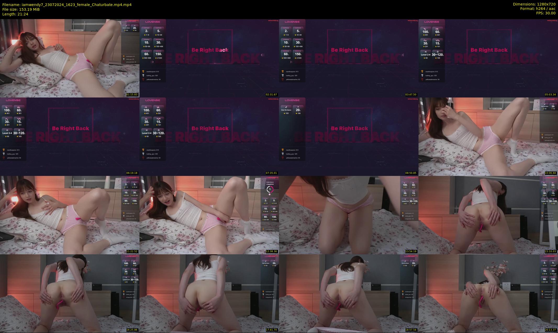Click the gold trophy icon in the 05:03.34 frame
Viewport: 558px width, 333px height.
click(x=422, y=71)
